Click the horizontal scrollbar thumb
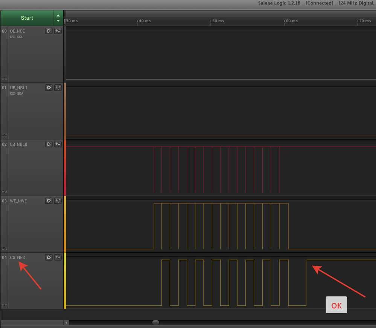 click(155, 322)
